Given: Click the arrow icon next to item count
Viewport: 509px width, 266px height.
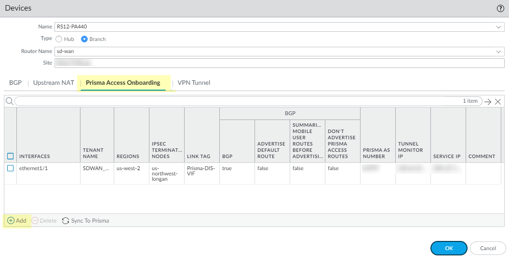Looking at the screenshot, I should [x=488, y=101].
